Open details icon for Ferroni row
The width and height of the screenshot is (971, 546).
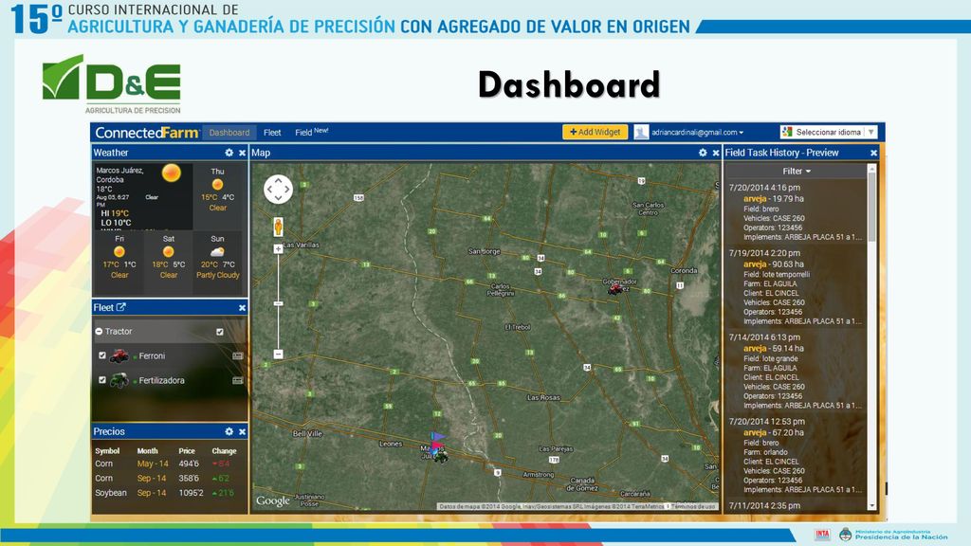point(237,356)
